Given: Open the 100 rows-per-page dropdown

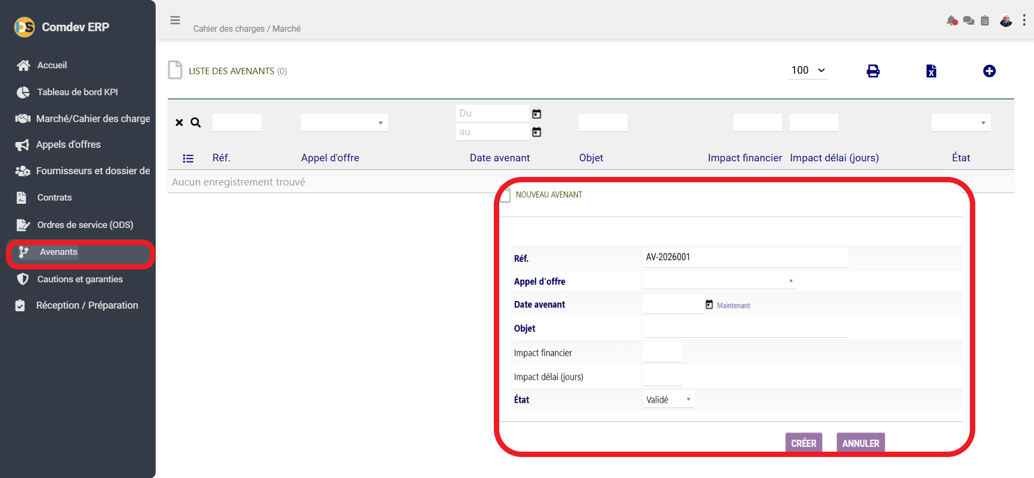Looking at the screenshot, I should 807,70.
